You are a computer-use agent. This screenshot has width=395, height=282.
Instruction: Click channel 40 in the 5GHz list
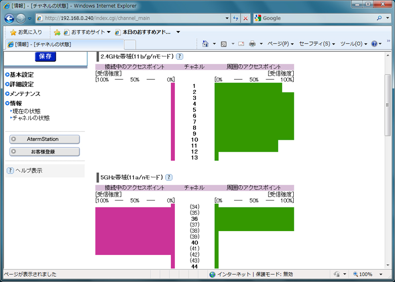pos(195,242)
